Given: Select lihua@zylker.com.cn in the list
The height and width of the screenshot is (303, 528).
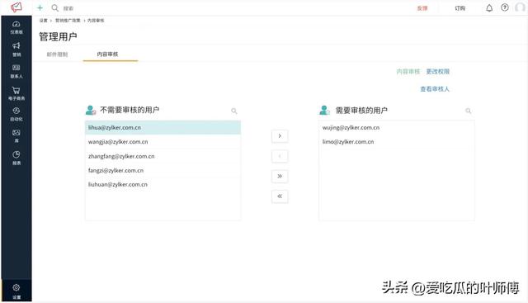Looking at the screenshot, I should [x=163, y=128].
